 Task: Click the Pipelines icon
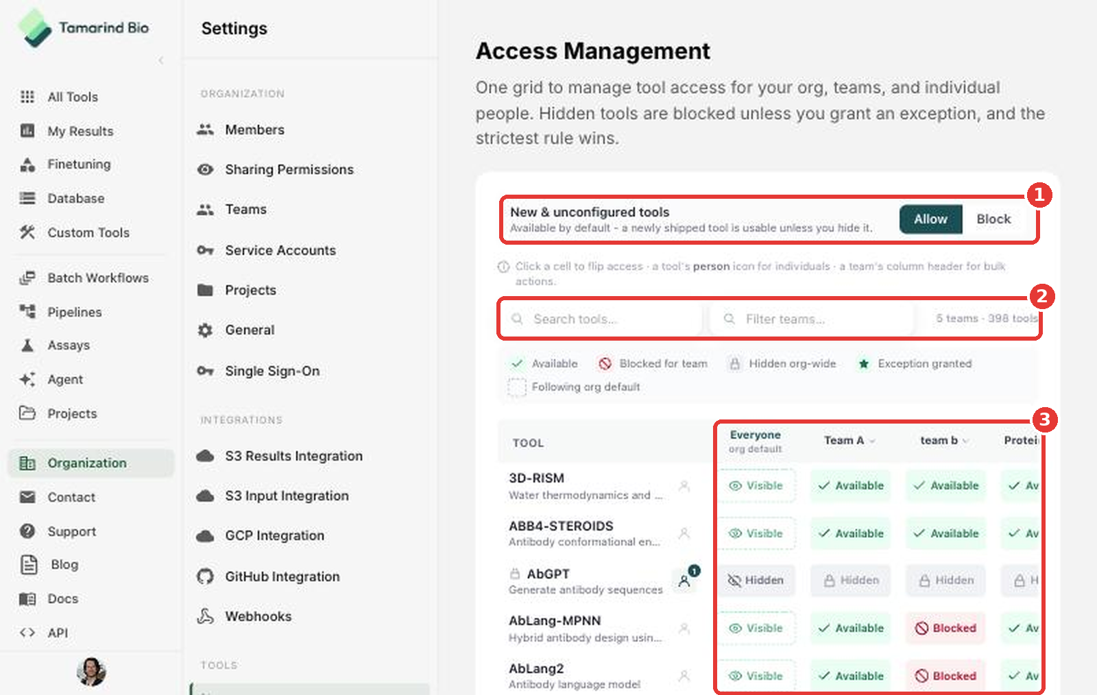coord(27,312)
